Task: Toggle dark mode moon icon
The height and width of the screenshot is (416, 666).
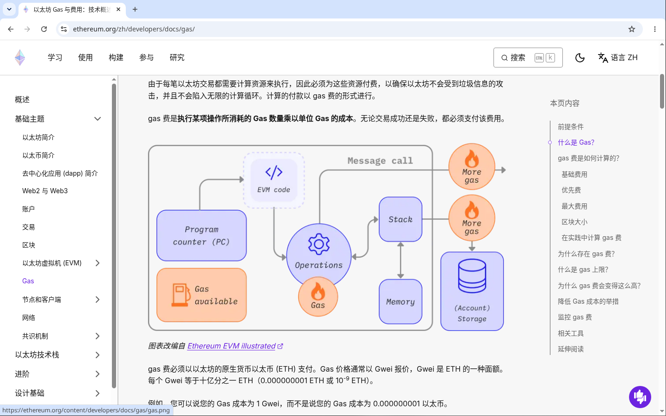Action: pos(580,58)
